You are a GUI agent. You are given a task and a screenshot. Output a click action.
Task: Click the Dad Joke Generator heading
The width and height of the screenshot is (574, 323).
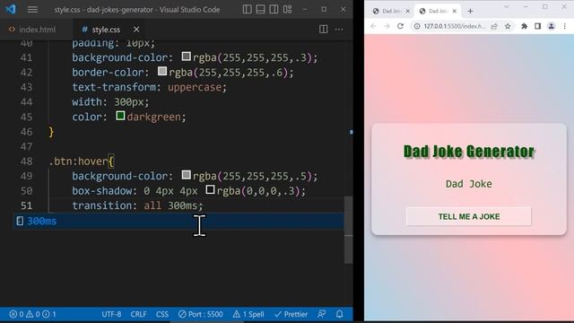click(x=469, y=152)
